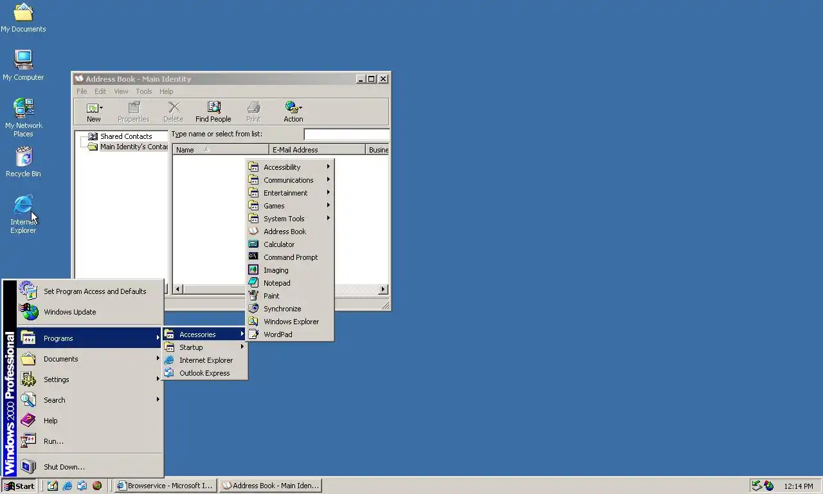Select Main Identity's Contacts tree item

coord(129,147)
